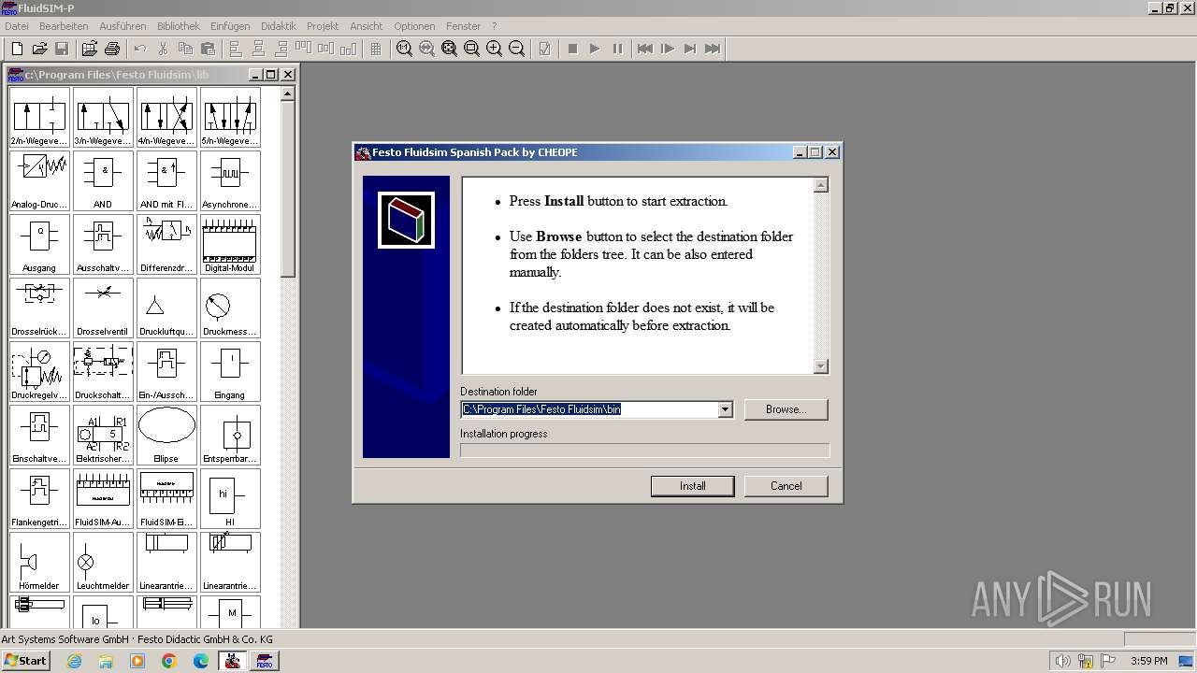
Task: Open Microsoft Edge from the taskbar
Action: [x=201, y=661]
